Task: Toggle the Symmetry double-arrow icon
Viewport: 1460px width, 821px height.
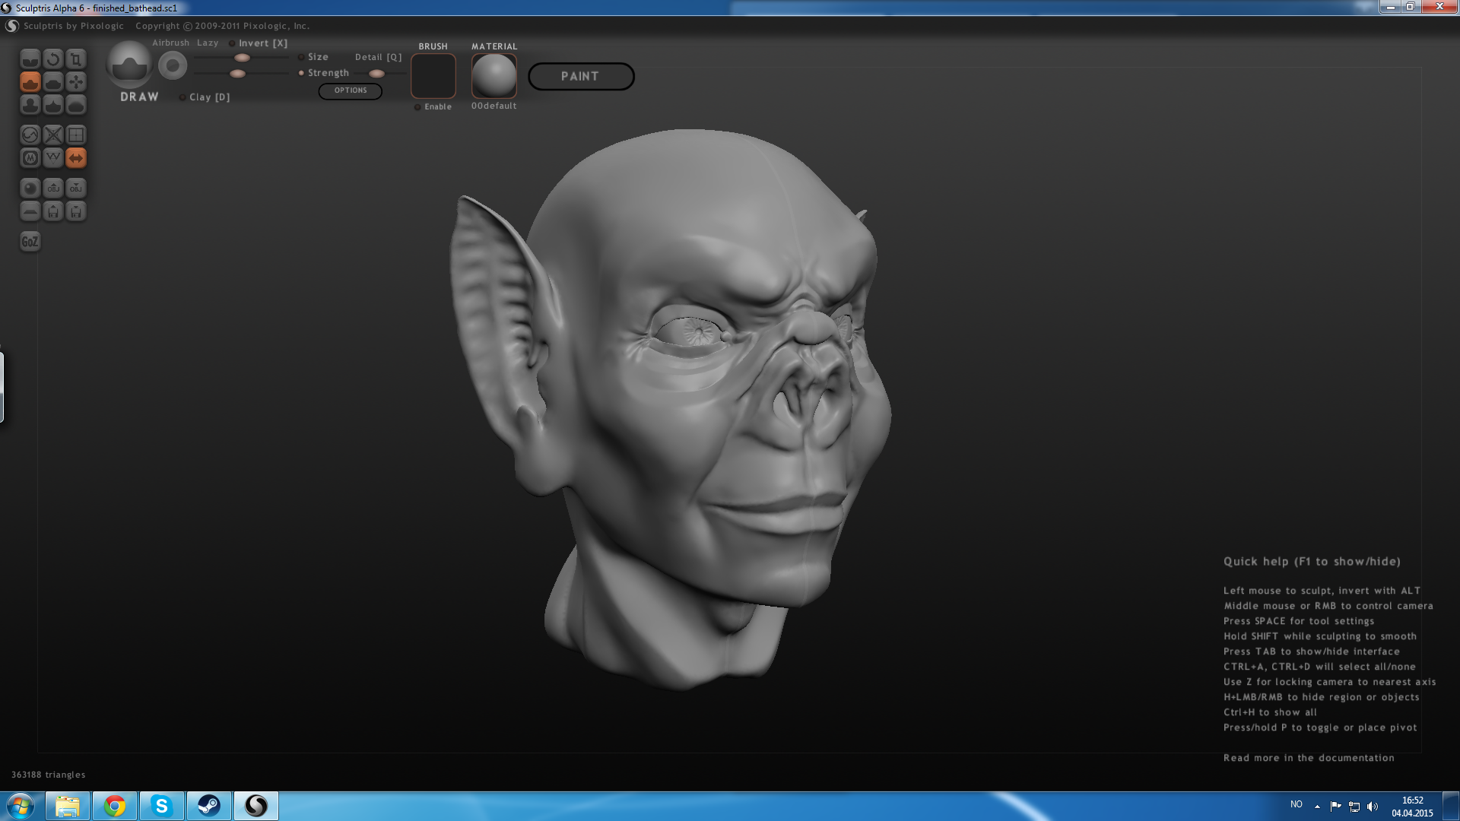Action: tap(76, 158)
